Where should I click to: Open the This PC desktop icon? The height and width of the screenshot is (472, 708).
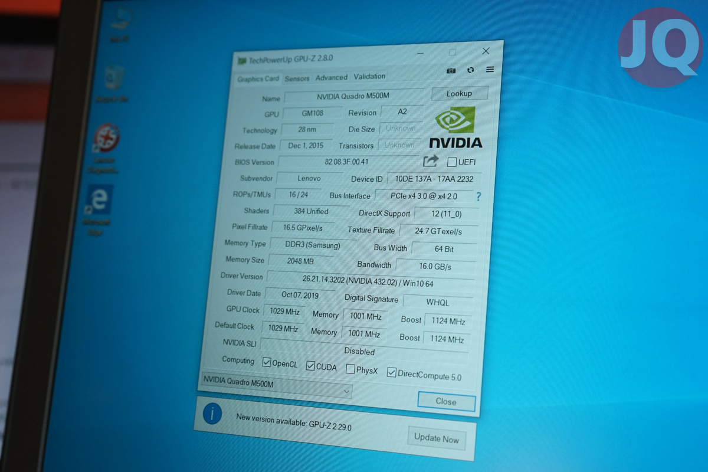120,25
